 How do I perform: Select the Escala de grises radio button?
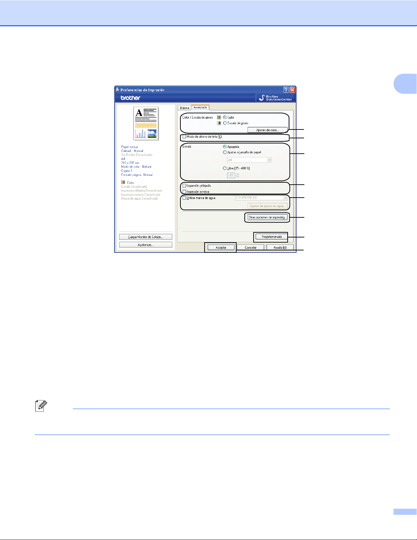point(225,123)
